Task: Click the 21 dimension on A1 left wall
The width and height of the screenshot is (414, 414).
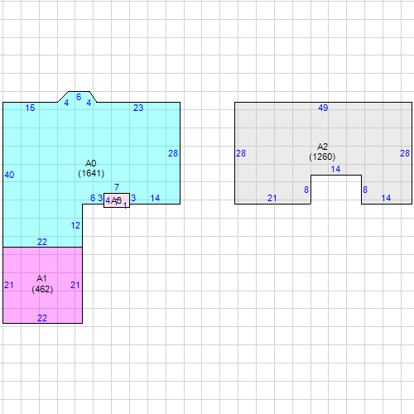Action: point(9,285)
